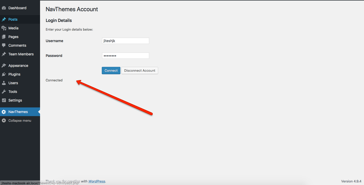This screenshot has height=185, width=364.
Task: Open the Pages menu item
Action: 20,37
